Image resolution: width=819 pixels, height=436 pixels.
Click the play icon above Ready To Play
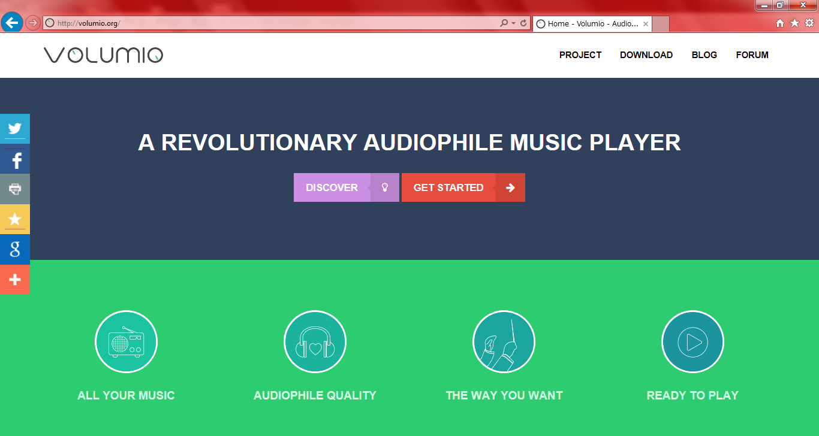(692, 342)
